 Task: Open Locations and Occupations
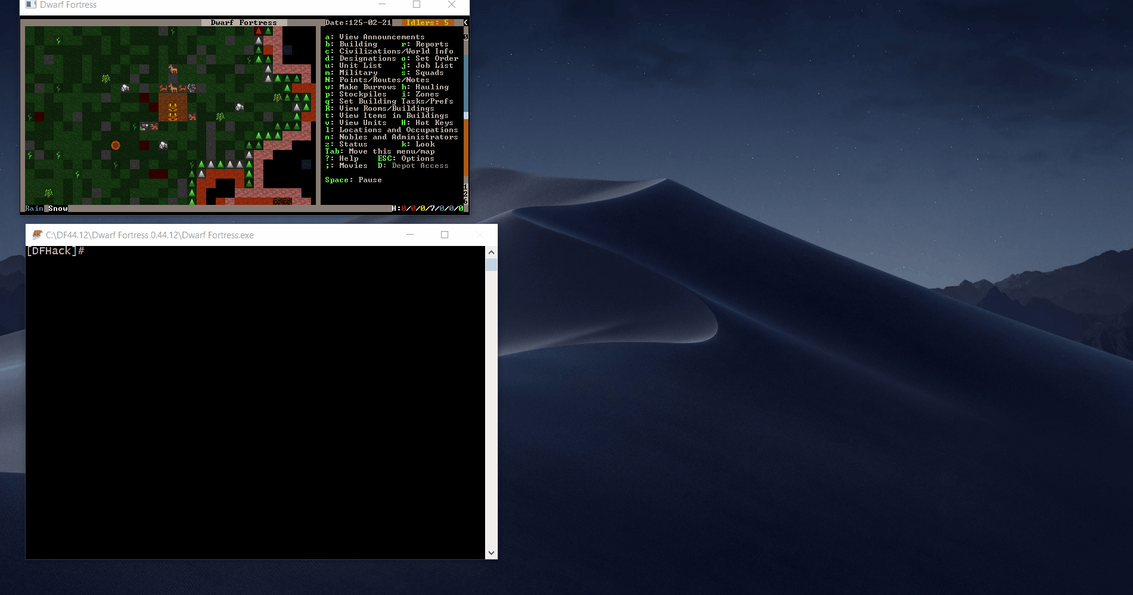(x=392, y=130)
